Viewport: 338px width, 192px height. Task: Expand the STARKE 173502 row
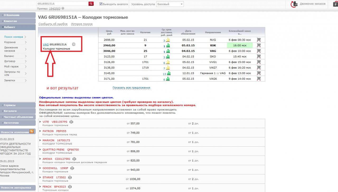coord(40,177)
